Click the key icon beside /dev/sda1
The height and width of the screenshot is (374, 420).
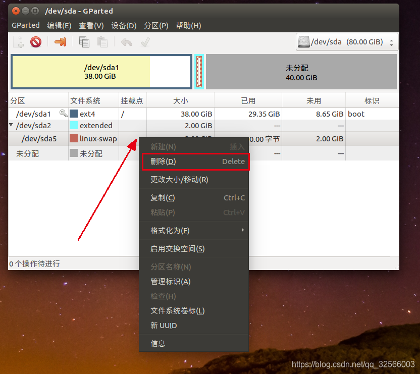(64, 114)
